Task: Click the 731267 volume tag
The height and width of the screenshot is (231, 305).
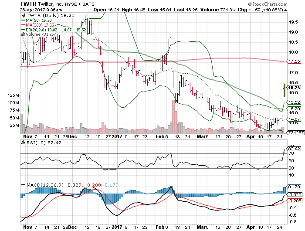Action: [x=296, y=133]
